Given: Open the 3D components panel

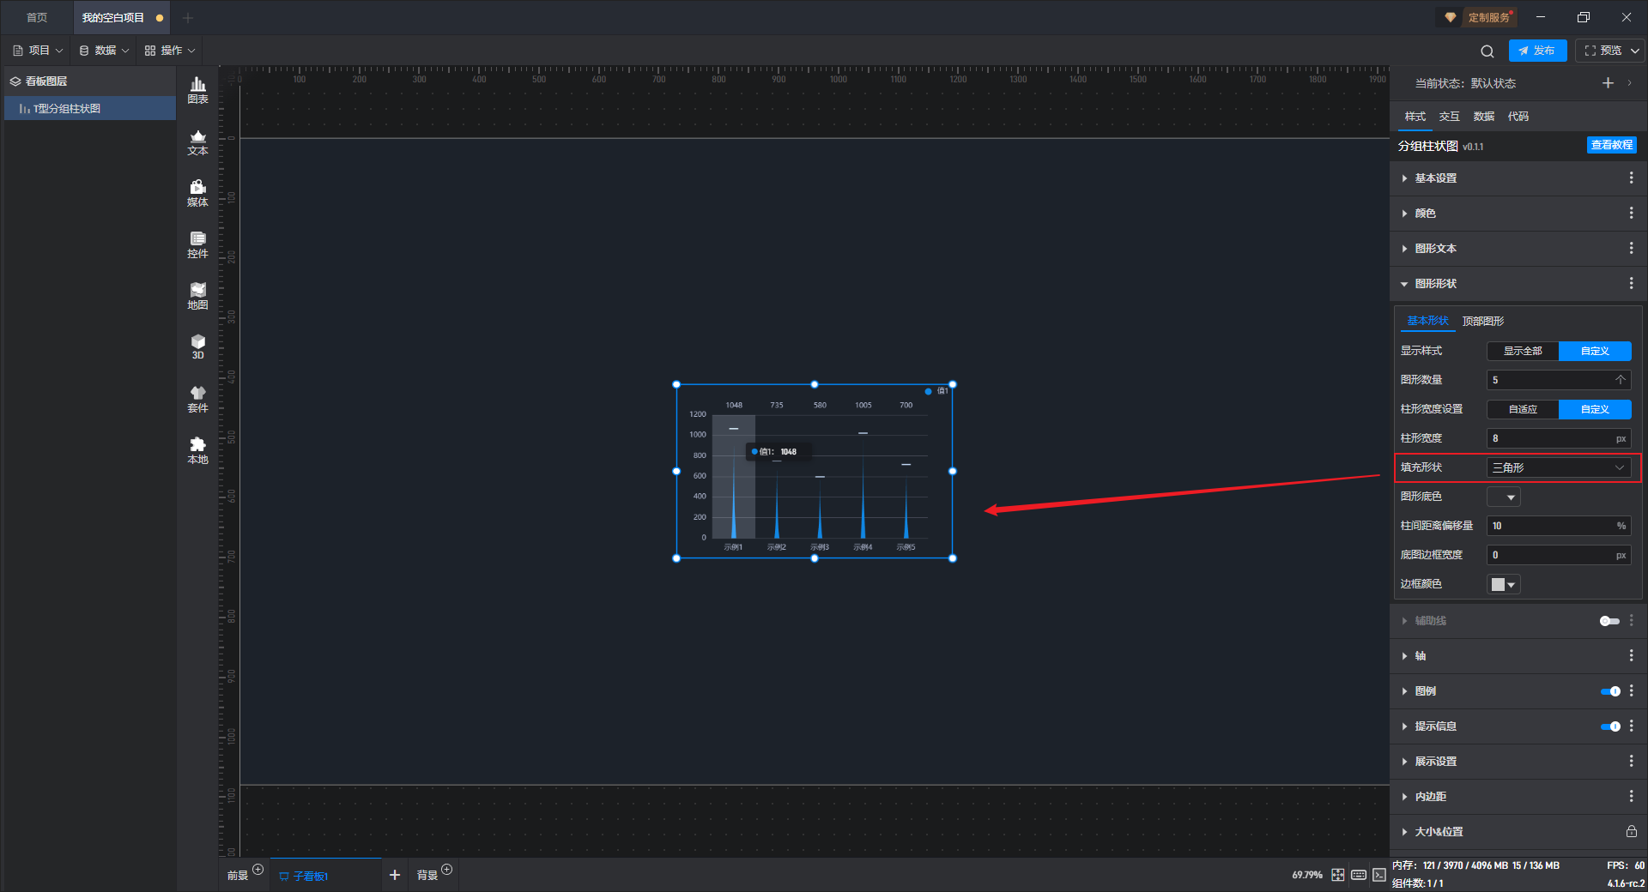Looking at the screenshot, I should tap(197, 347).
